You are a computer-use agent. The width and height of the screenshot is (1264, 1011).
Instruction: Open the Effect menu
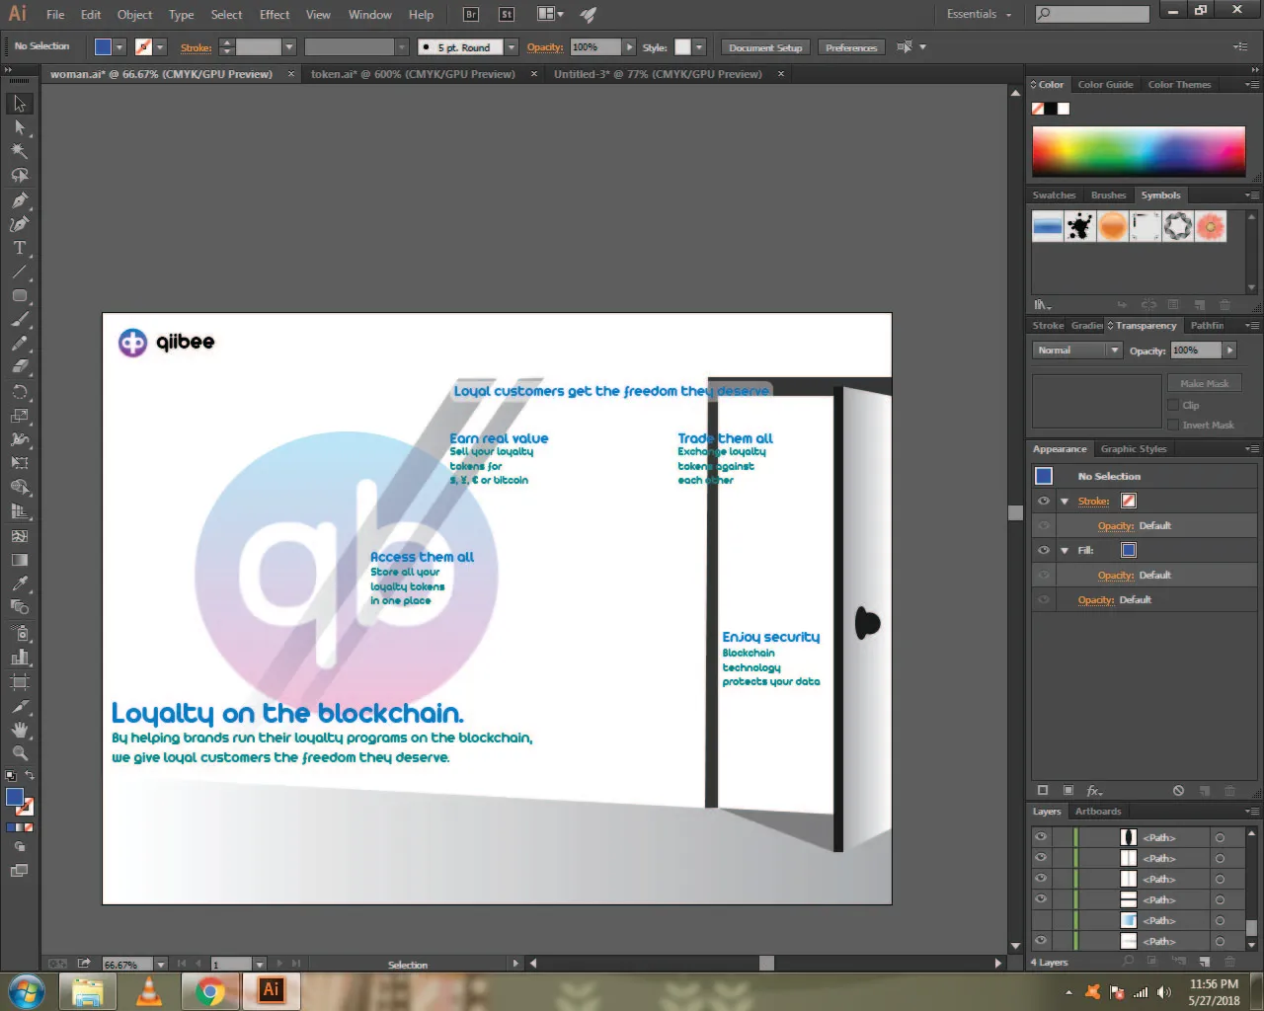(275, 14)
